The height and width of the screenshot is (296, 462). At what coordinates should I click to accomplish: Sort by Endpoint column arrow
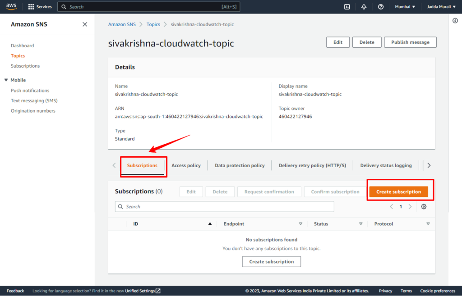[300, 224]
